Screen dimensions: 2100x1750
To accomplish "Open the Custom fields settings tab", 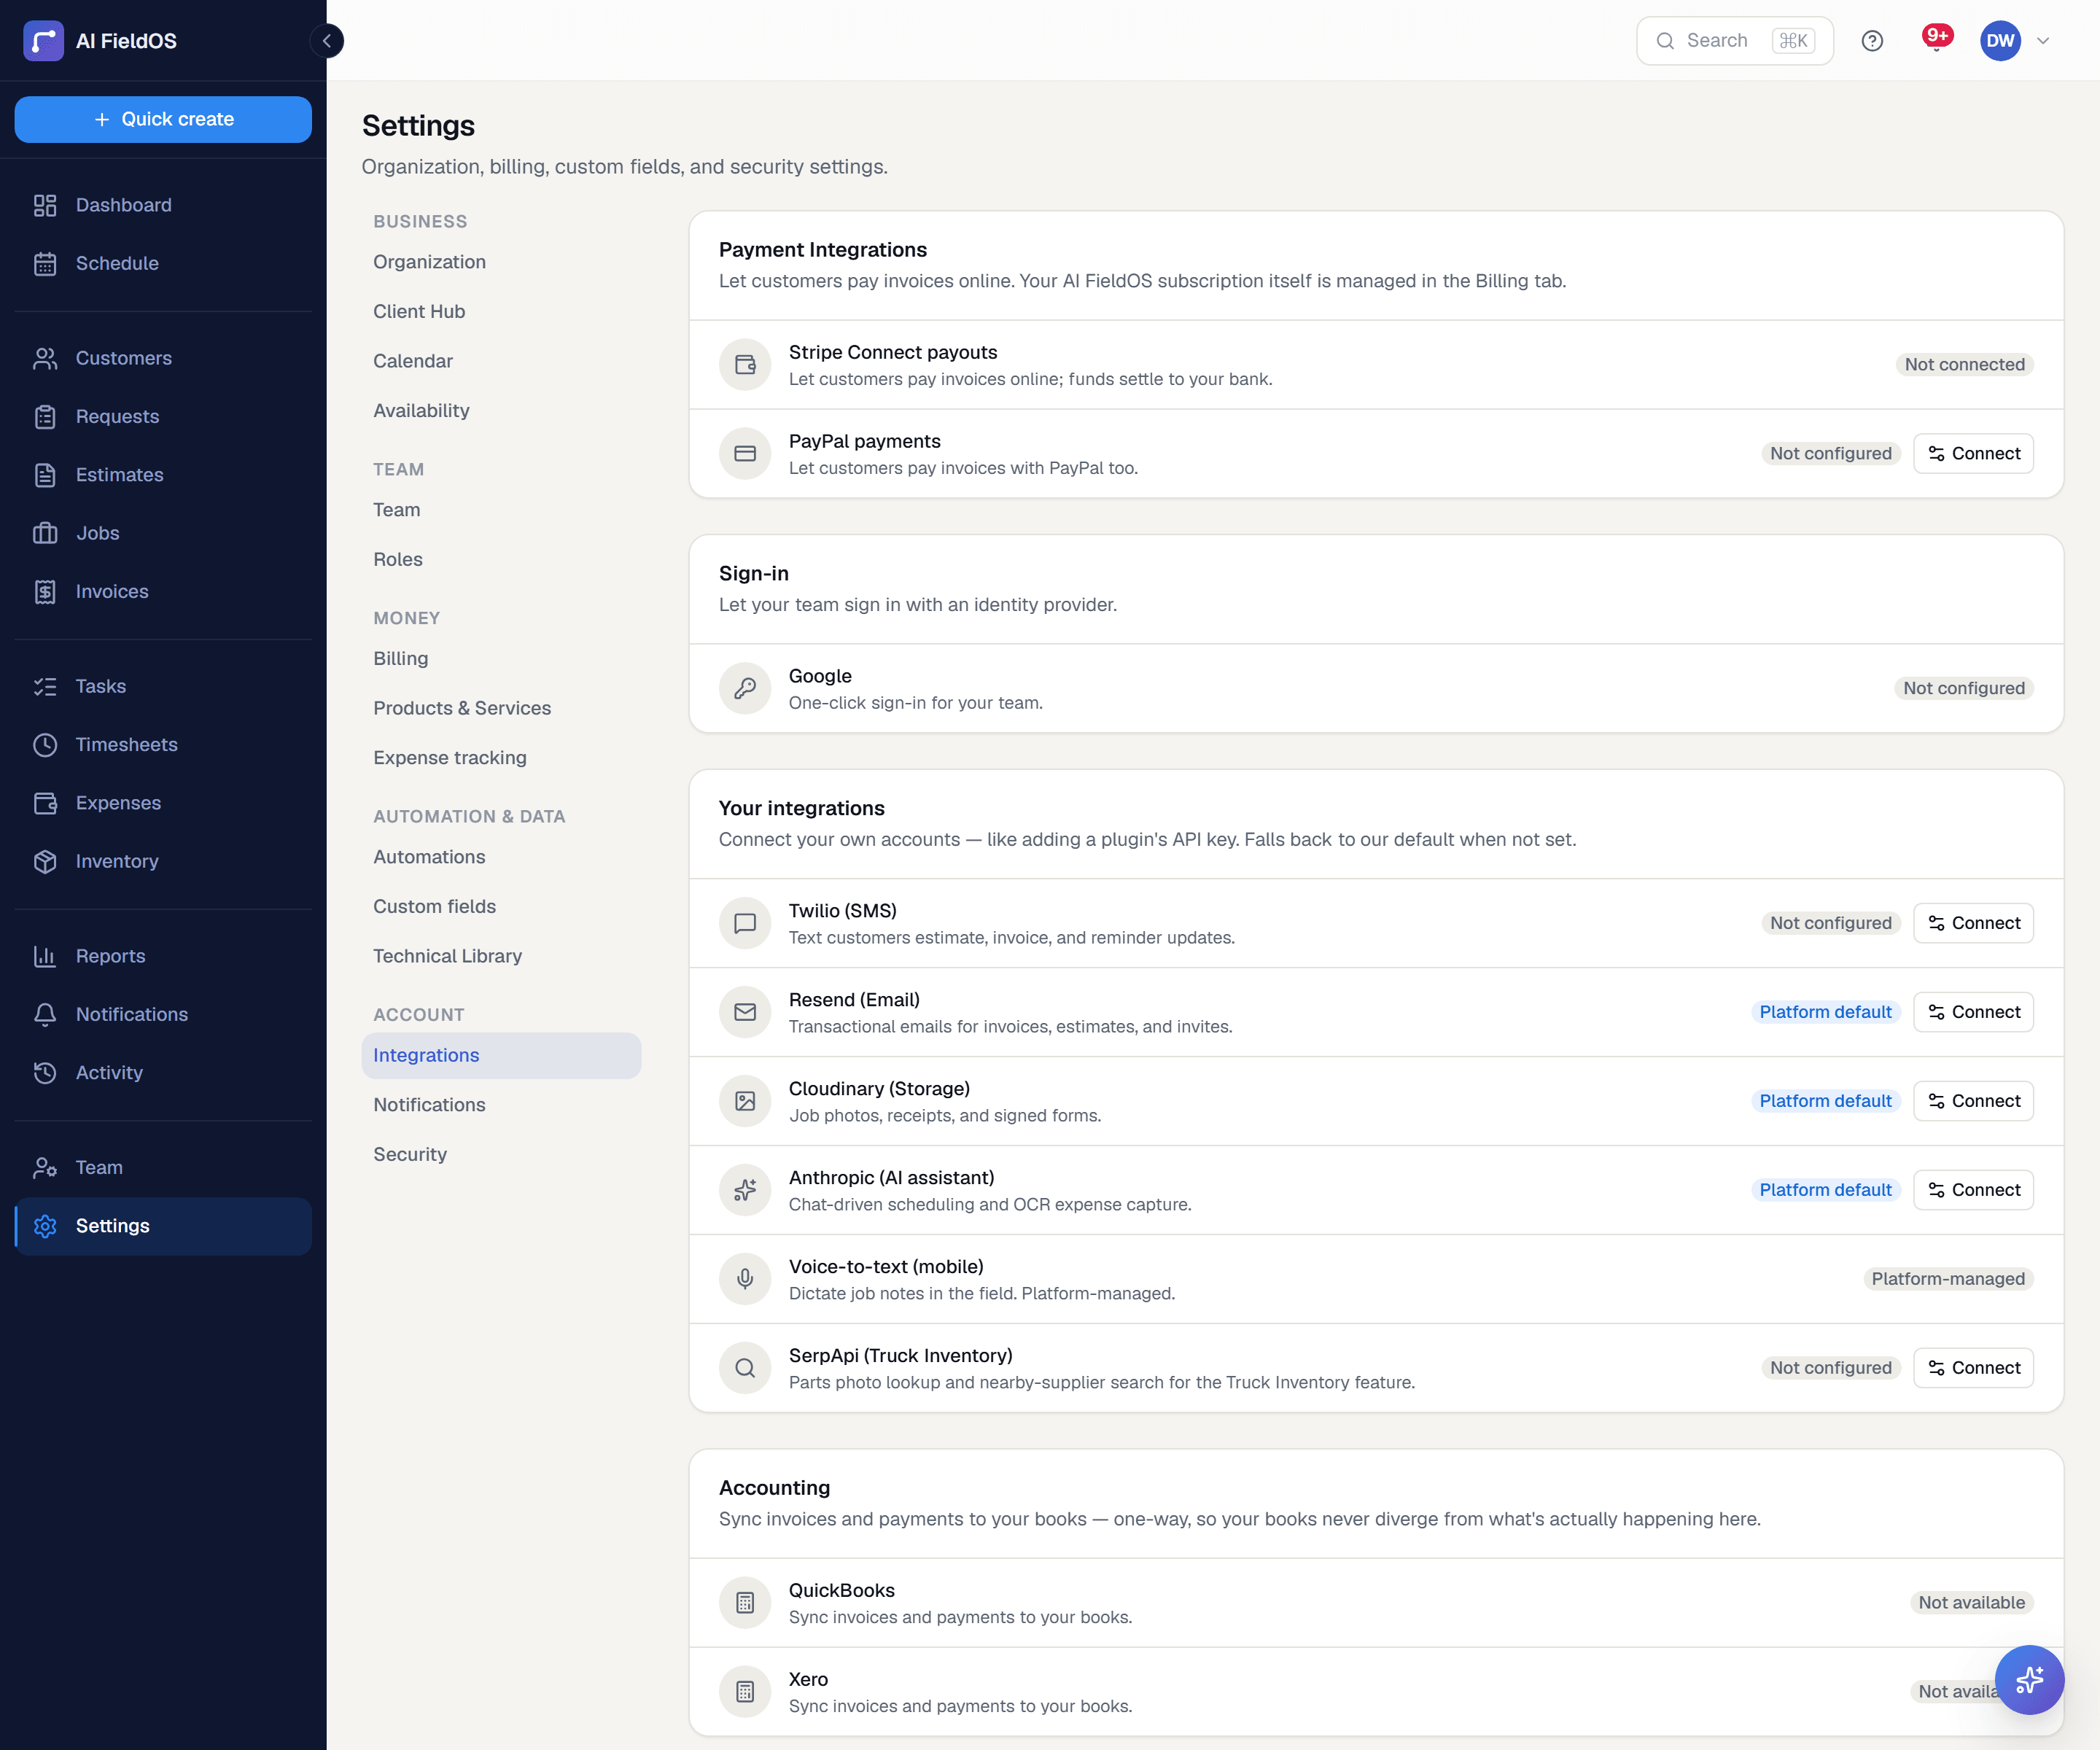I will (x=501, y=906).
